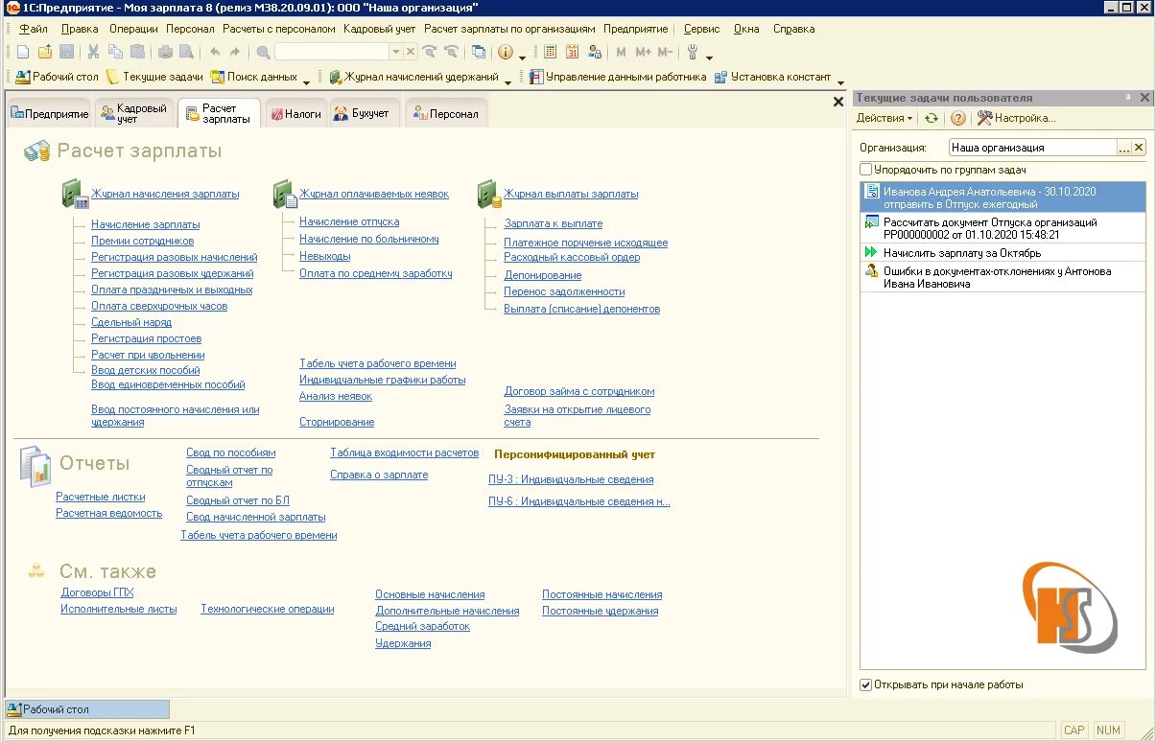Toggle Открывать при начале работы checkbox
Viewport: 1156px width, 742px height.
[866, 684]
